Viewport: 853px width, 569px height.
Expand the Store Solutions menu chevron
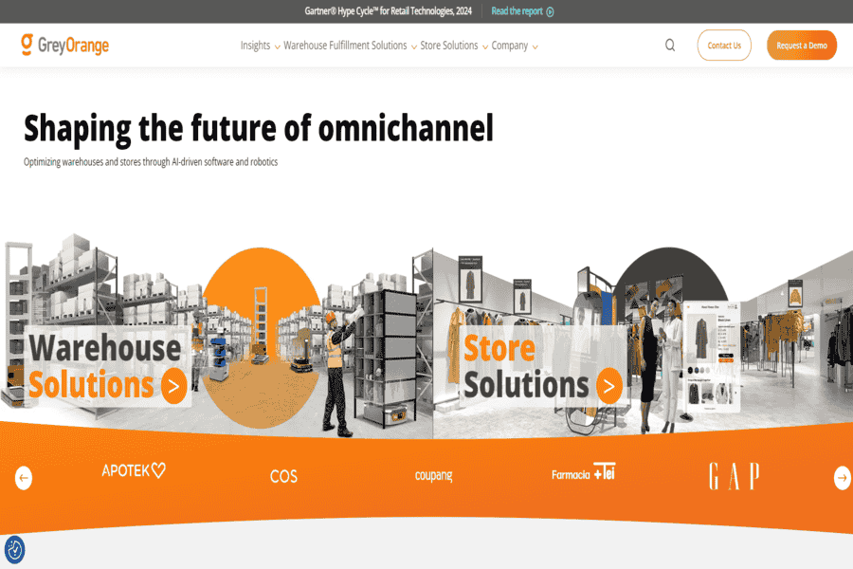485,47
